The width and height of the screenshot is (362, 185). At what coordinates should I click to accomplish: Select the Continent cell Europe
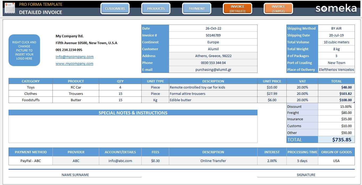tap(213, 42)
